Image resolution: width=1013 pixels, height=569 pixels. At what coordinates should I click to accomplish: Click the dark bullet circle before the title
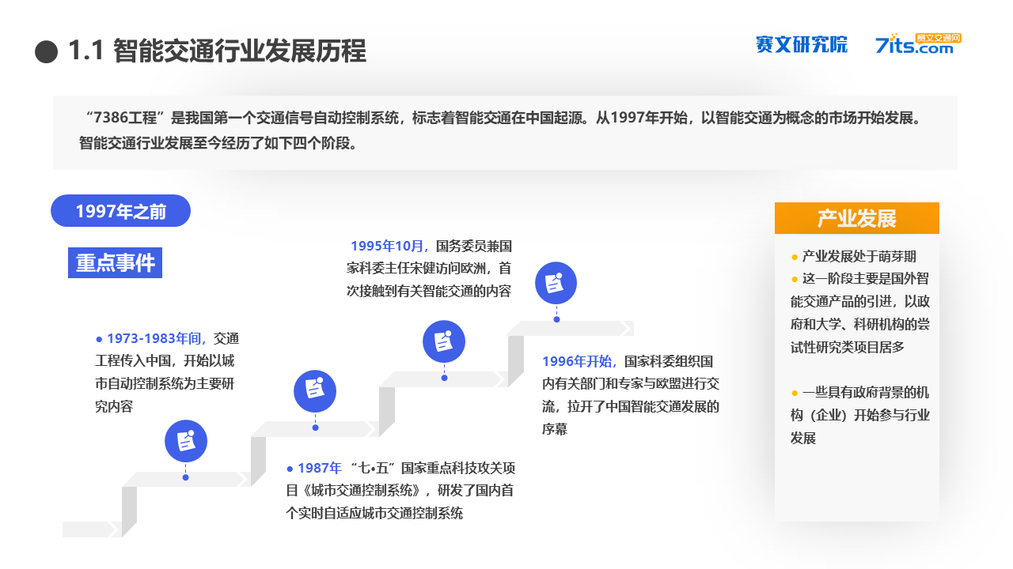coord(47,52)
